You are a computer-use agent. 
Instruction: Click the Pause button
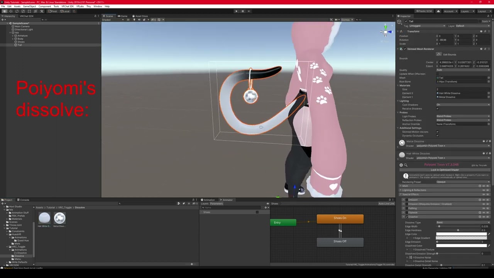tap(242, 11)
